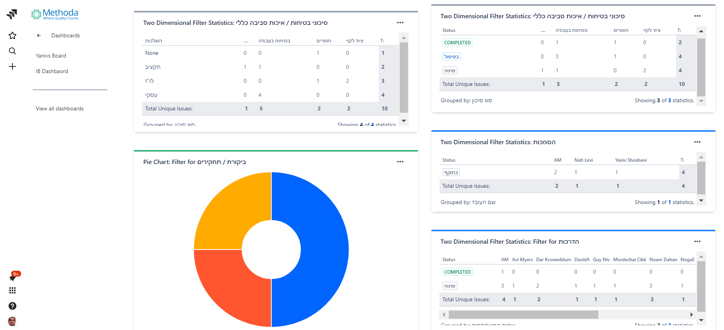Open the search magnifier icon

click(x=12, y=51)
